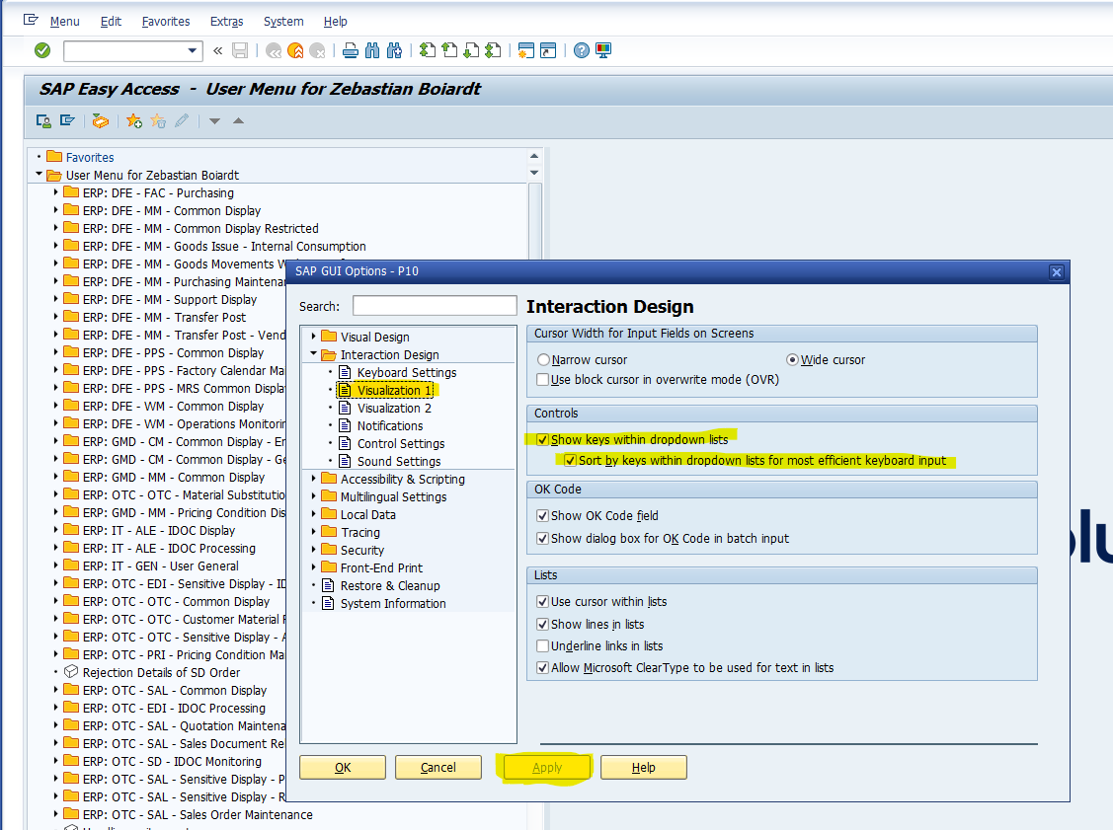Click the Find binoculars icon

(372, 50)
